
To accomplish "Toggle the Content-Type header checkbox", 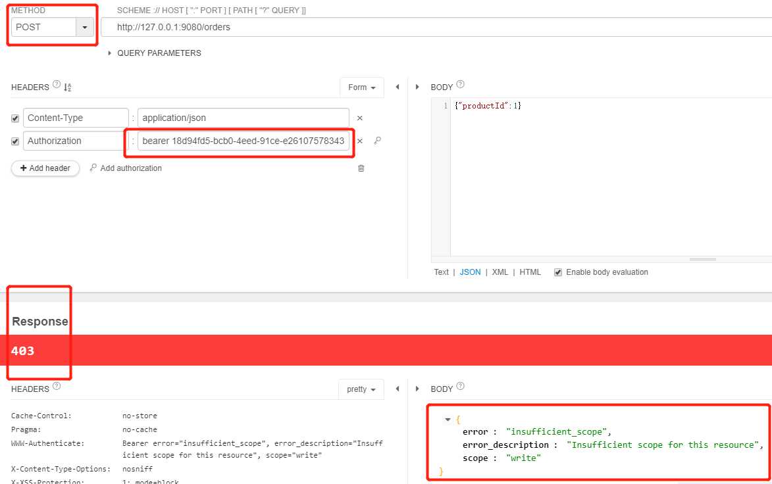I will 15,118.
